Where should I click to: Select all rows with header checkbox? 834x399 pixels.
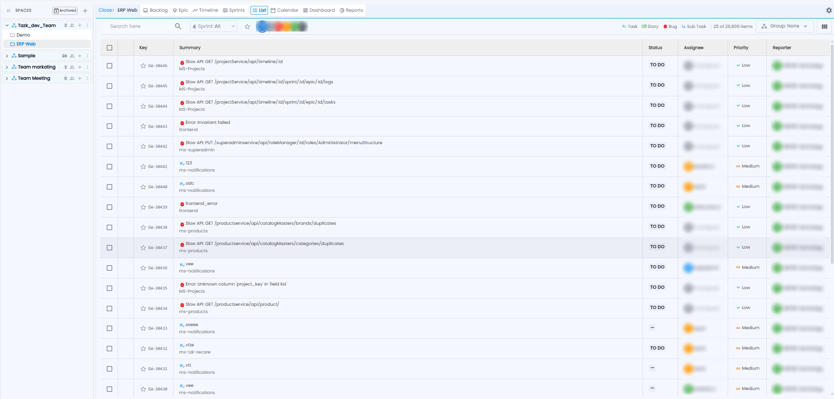(x=109, y=48)
